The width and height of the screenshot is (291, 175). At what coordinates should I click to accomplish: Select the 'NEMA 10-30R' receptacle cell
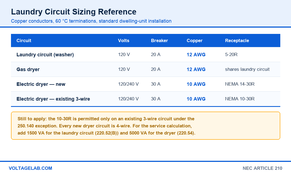(240, 99)
